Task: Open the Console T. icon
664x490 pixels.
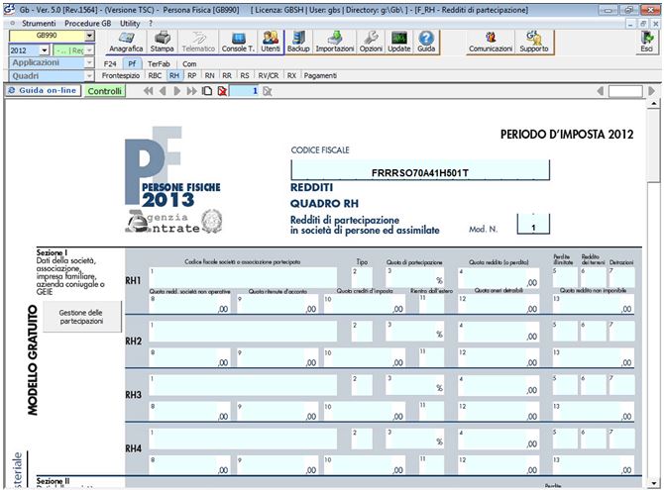Action: [x=238, y=43]
